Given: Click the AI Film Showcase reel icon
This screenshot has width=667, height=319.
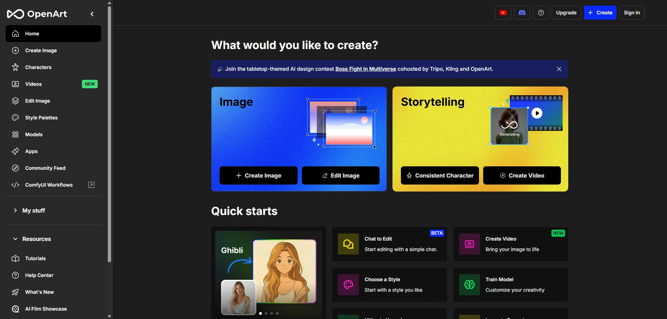Looking at the screenshot, I should coord(15,309).
